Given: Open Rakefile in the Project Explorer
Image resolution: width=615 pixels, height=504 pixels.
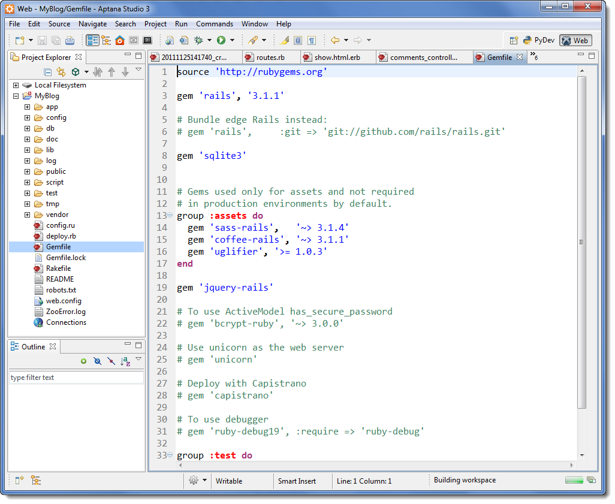Looking at the screenshot, I should pyautogui.click(x=58, y=268).
